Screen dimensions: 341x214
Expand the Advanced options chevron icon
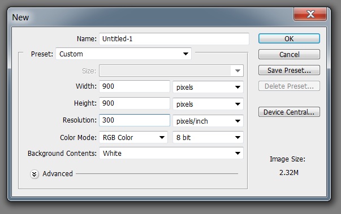pyautogui.click(x=34, y=174)
